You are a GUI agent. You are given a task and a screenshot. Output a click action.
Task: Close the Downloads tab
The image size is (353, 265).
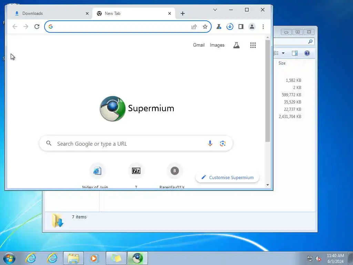pos(87,13)
